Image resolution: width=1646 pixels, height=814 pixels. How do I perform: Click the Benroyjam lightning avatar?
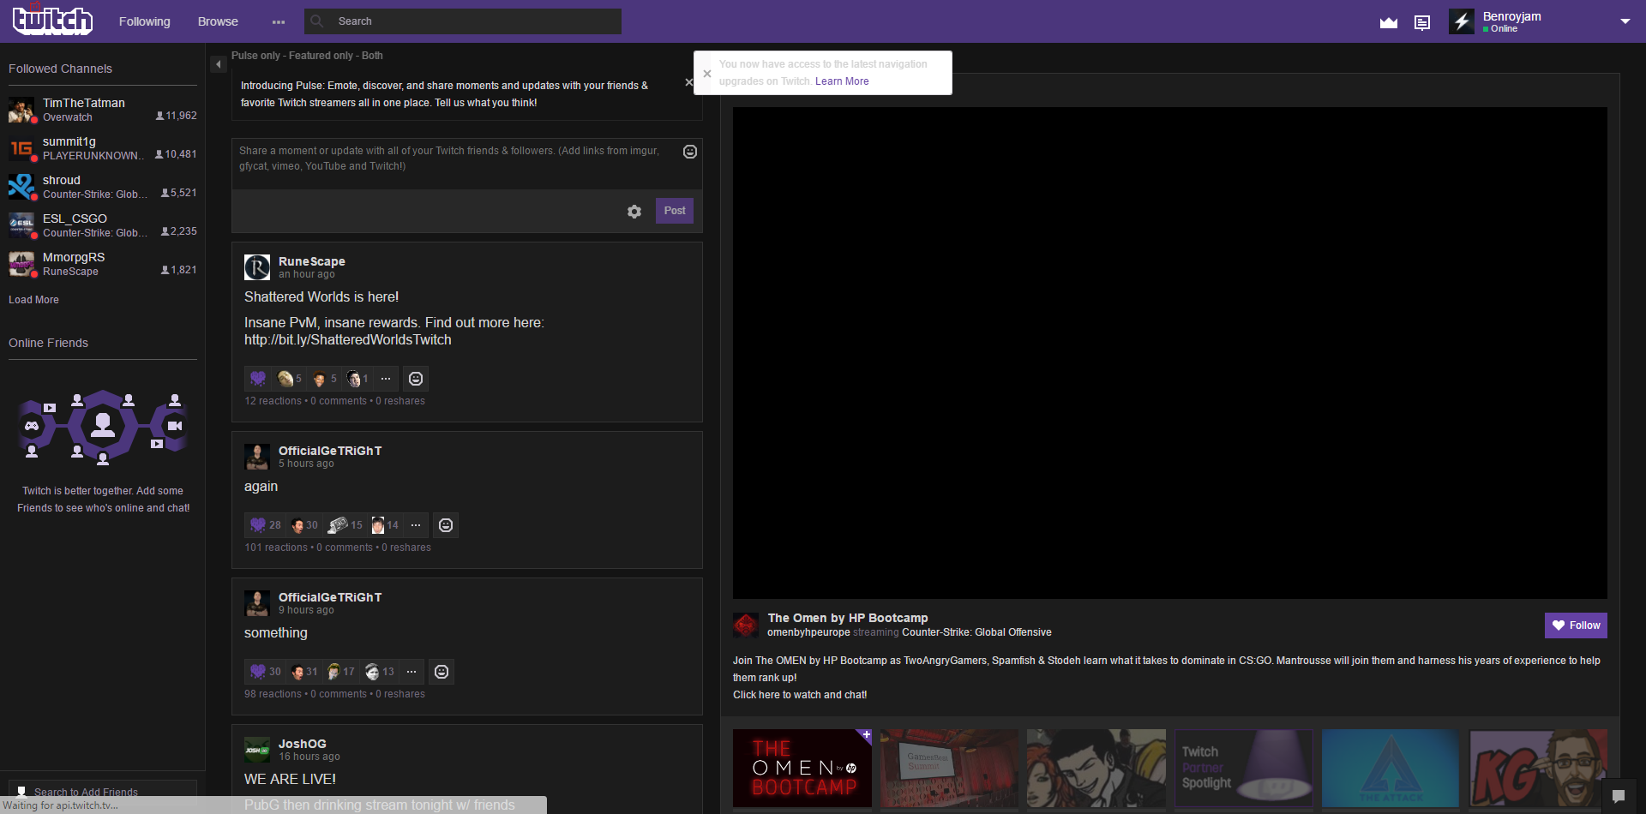1462,21
